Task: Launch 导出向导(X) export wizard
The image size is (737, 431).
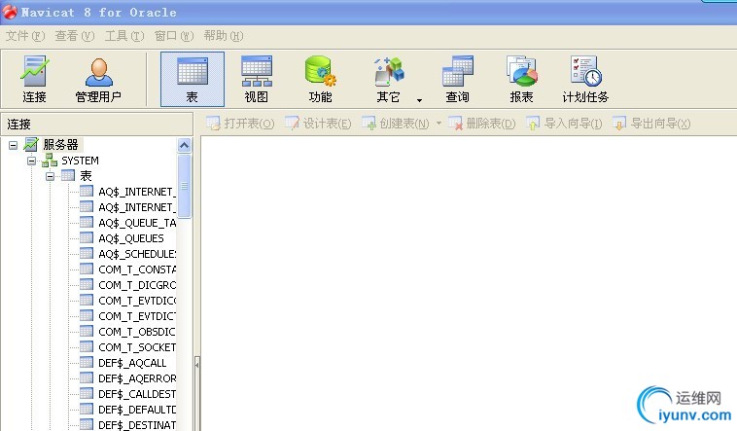Action: (651, 124)
